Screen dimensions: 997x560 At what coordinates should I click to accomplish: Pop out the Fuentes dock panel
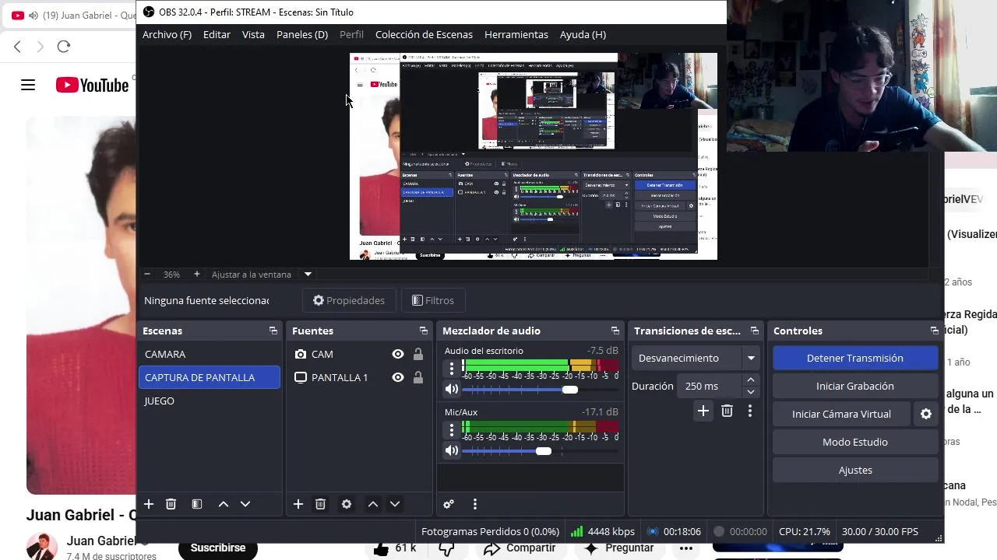(424, 331)
